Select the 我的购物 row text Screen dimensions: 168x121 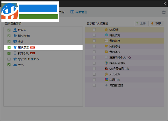[x=115, y=47]
